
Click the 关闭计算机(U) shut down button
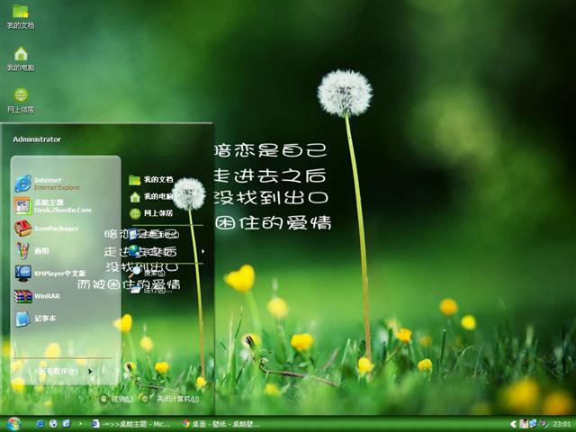[x=170, y=399]
